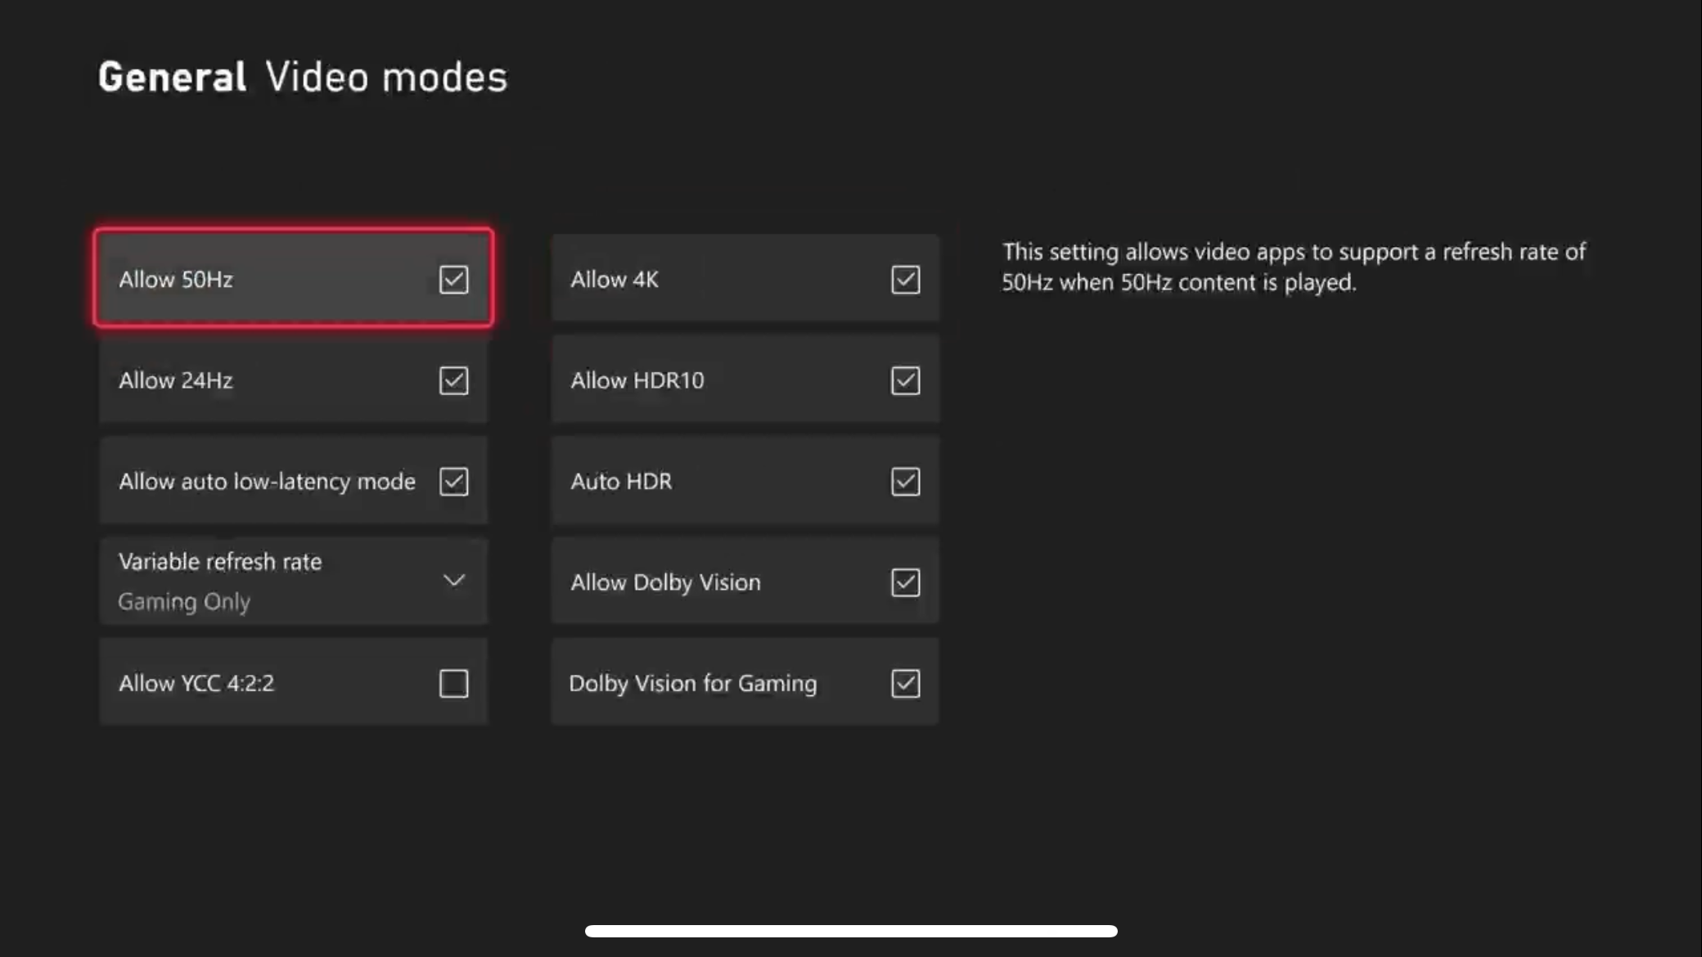Toggle the Allow 24Hz checkbox
The height and width of the screenshot is (957, 1702).
(453, 380)
